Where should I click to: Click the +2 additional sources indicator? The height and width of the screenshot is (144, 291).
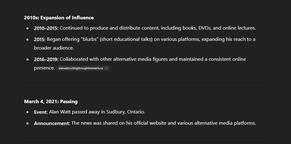[106, 68]
